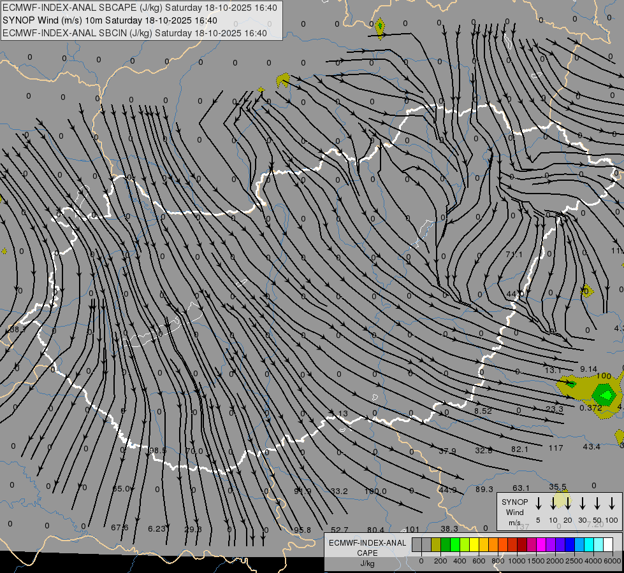
Task: Click the 8.52 CAPE value label
Action: (x=483, y=411)
